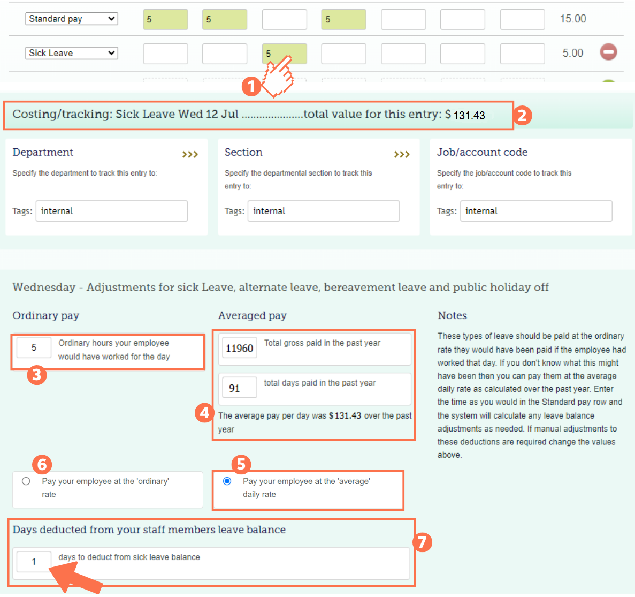Click the total gross paid field showing 11960
This screenshot has height=597, width=635.
[239, 347]
